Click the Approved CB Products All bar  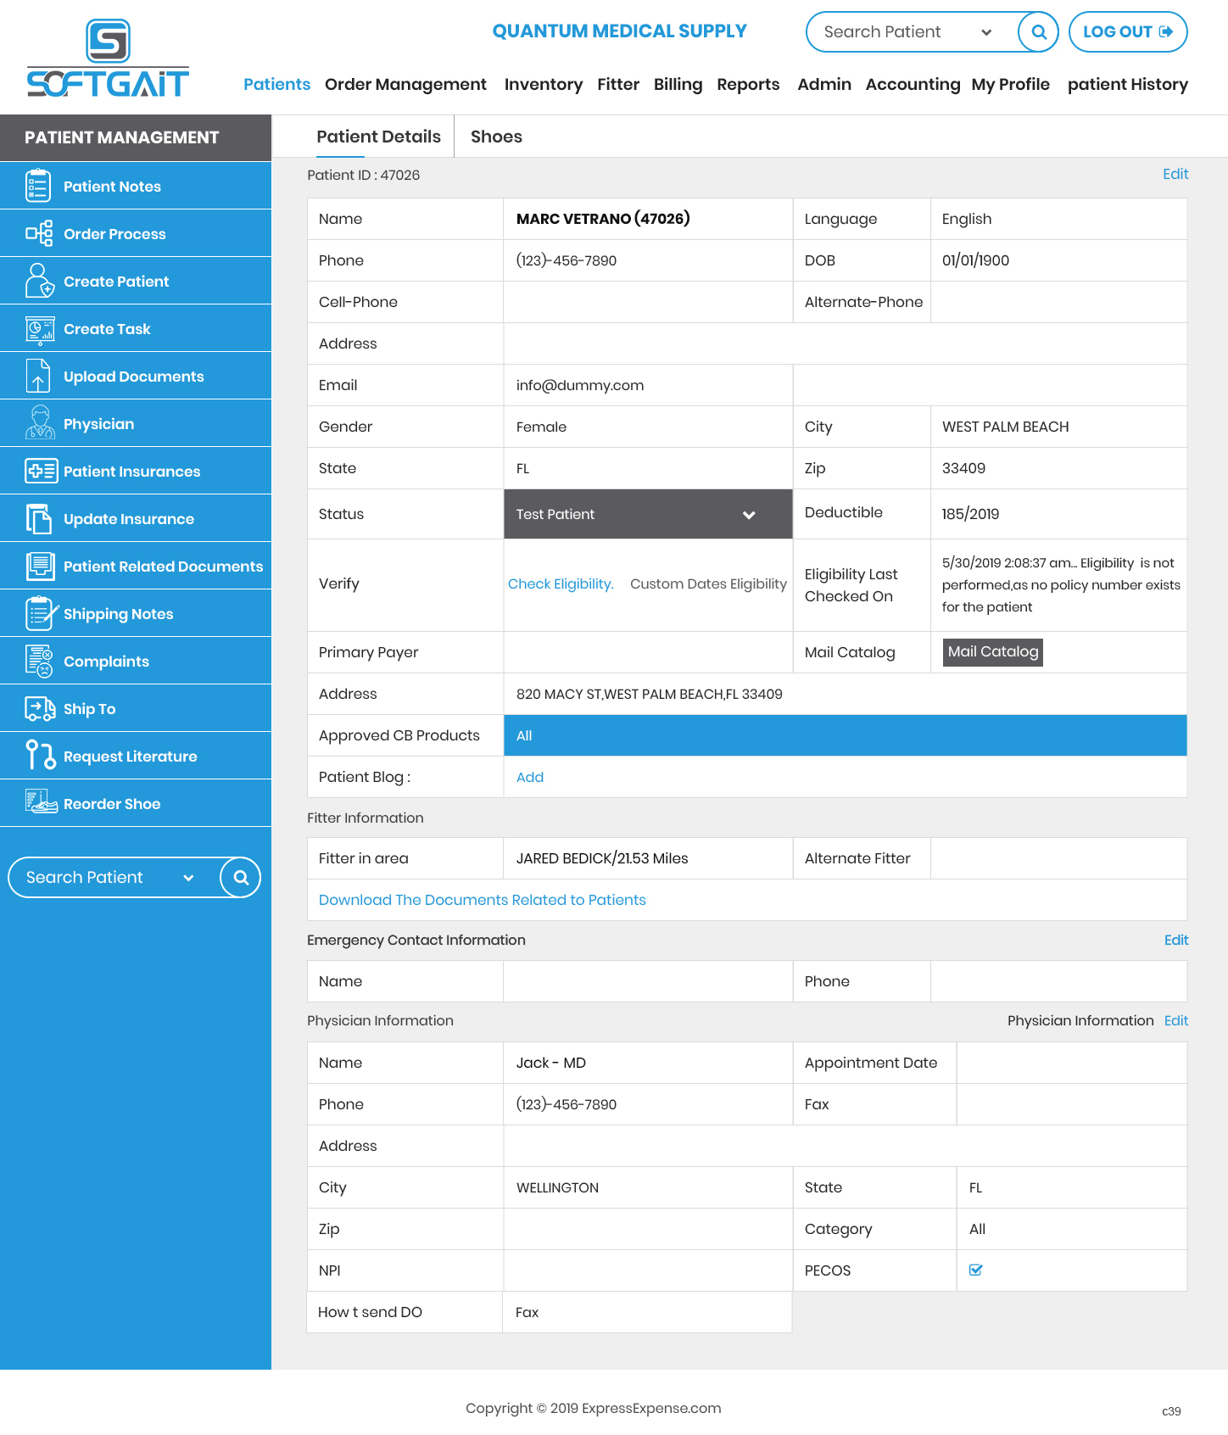point(846,735)
